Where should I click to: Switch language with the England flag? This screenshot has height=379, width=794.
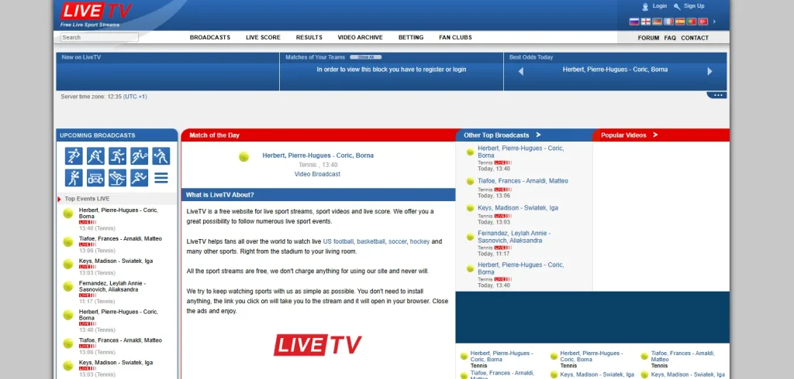[x=646, y=22]
